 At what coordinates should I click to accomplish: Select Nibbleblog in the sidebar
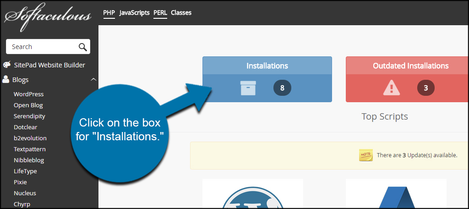29,160
